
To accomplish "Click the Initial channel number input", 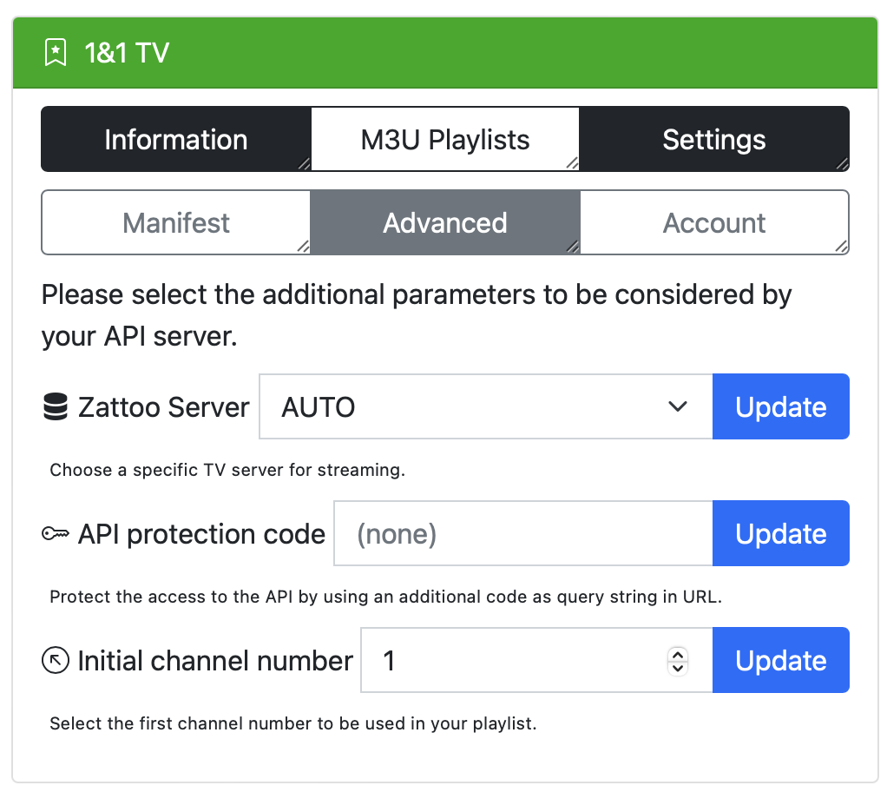I will pyautogui.click(x=537, y=660).
